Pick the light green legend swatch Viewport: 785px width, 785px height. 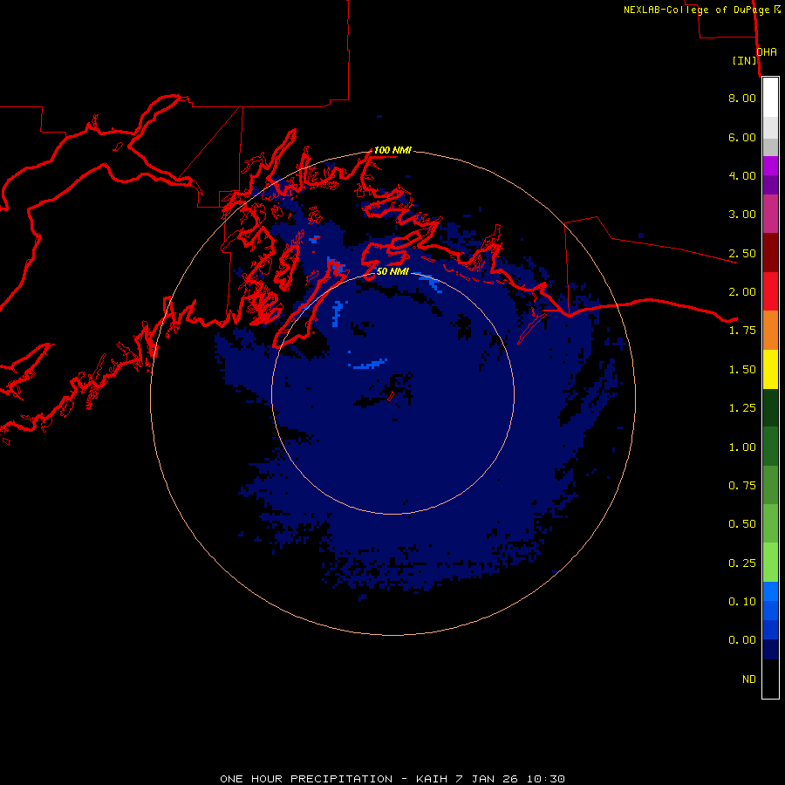[x=770, y=563]
